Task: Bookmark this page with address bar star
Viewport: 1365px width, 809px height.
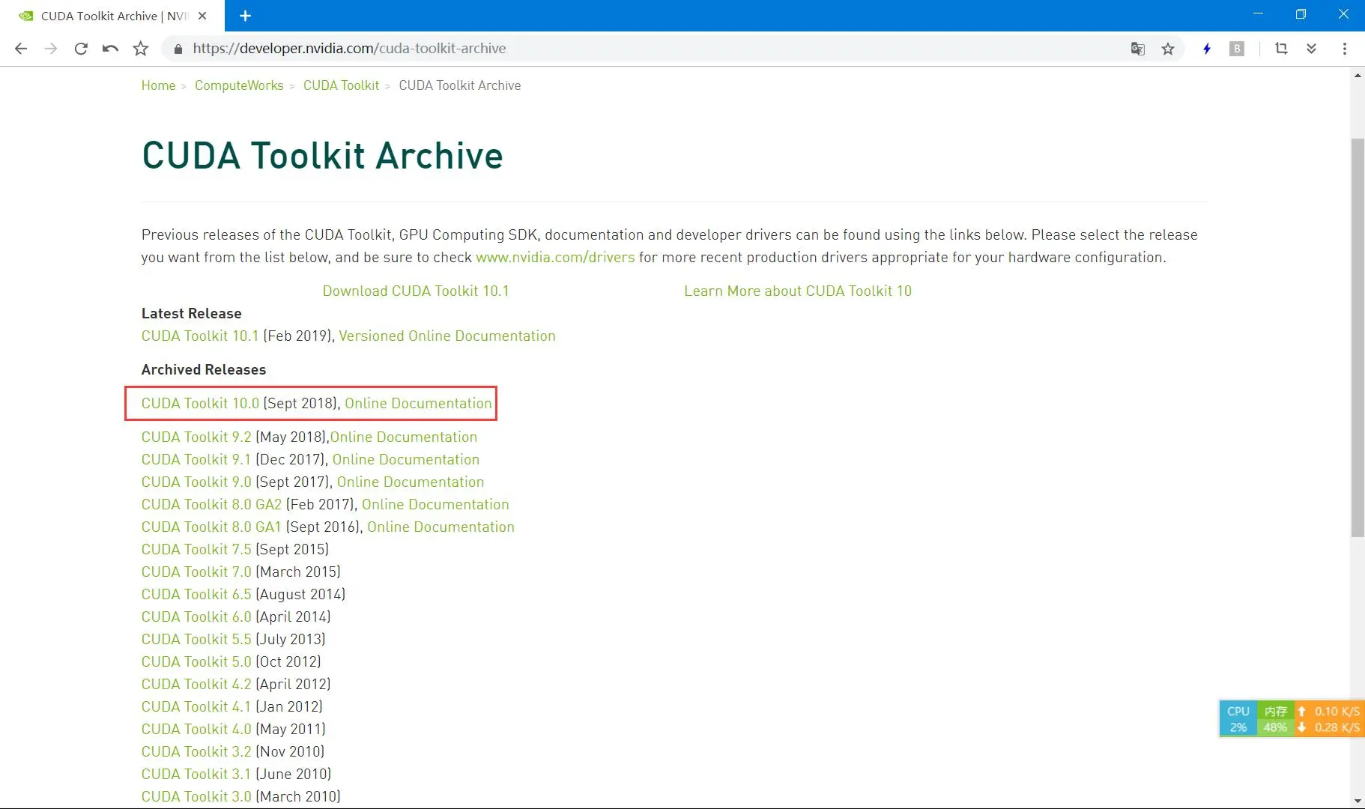Action: point(1167,49)
